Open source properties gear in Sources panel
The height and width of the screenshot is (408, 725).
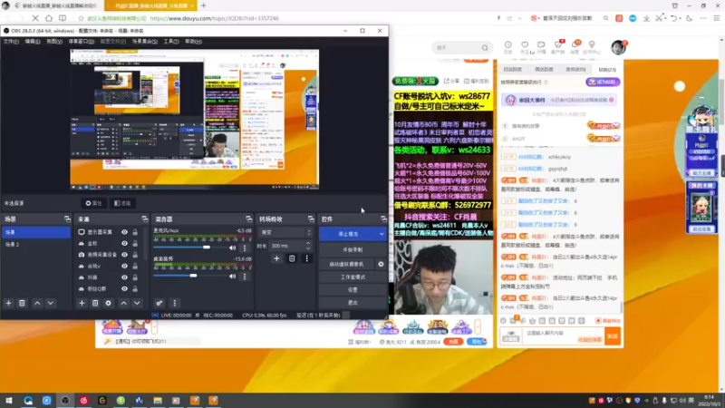[x=108, y=303]
